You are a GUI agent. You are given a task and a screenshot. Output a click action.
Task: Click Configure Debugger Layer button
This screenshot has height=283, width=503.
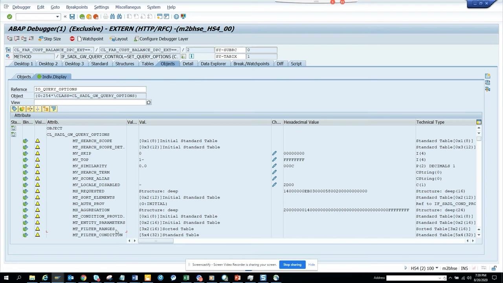[161, 39]
